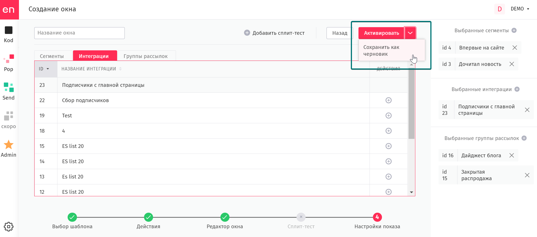Focus the 'Название окна' input field
537x237 pixels.
[80, 33]
